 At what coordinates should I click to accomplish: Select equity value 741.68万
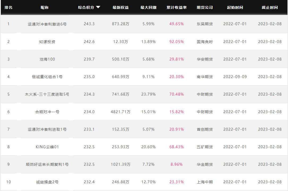click(x=121, y=94)
